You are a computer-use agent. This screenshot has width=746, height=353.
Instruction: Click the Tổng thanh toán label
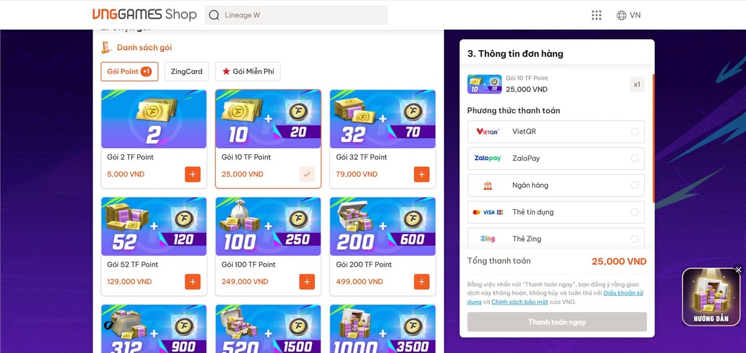(x=499, y=261)
